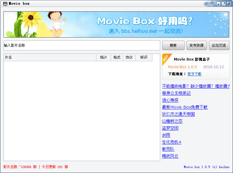Open the 敢死队 link
The height and width of the screenshot is (173, 233).
[x=168, y=149]
